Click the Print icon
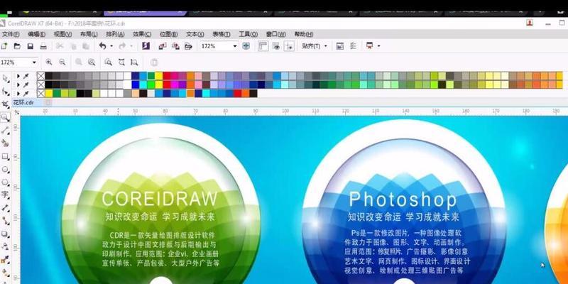 (x=43, y=46)
